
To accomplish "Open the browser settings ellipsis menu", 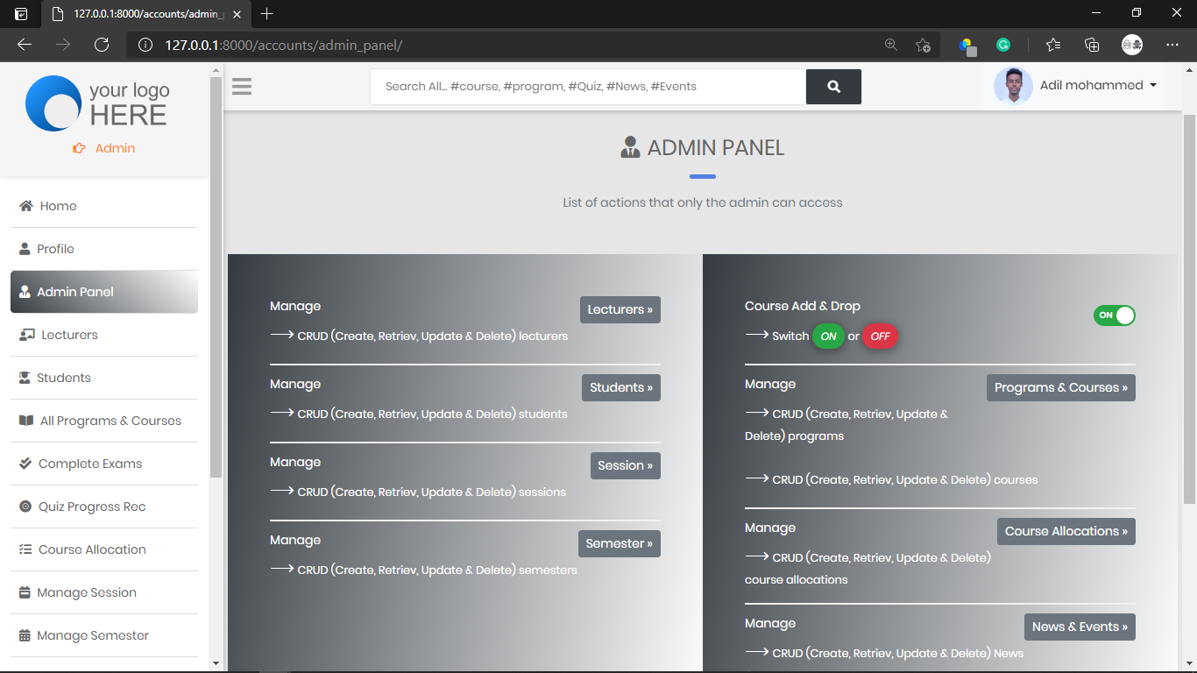I will [1172, 45].
